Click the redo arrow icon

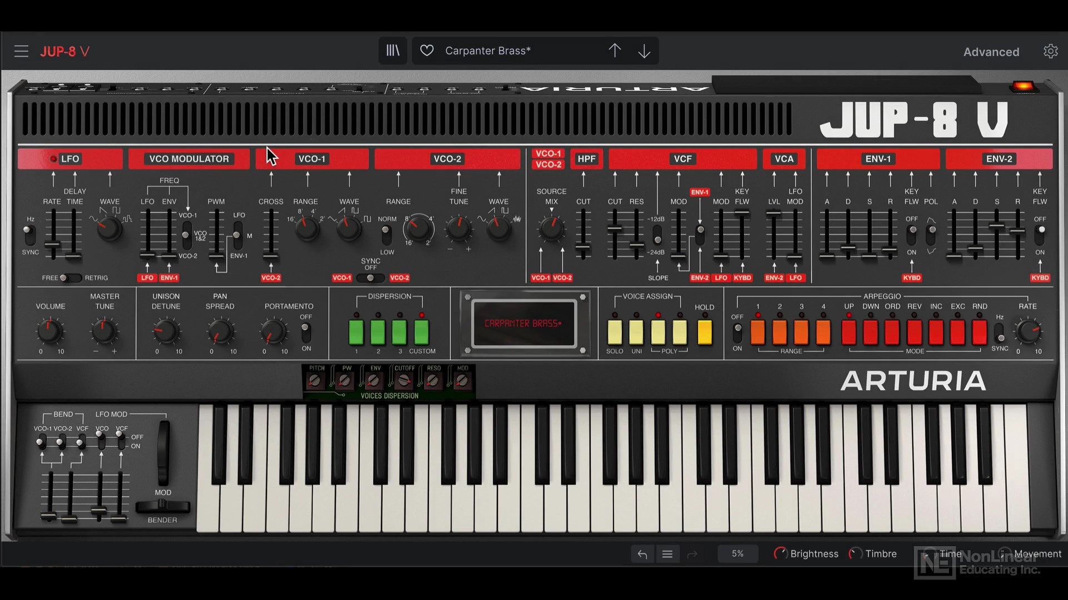(x=692, y=554)
